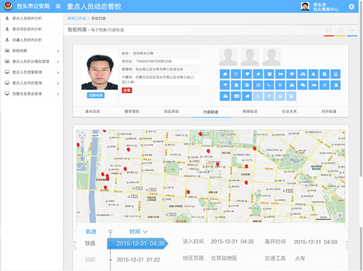
Task: Switch to the 基本信息 tab
Action: (92, 111)
